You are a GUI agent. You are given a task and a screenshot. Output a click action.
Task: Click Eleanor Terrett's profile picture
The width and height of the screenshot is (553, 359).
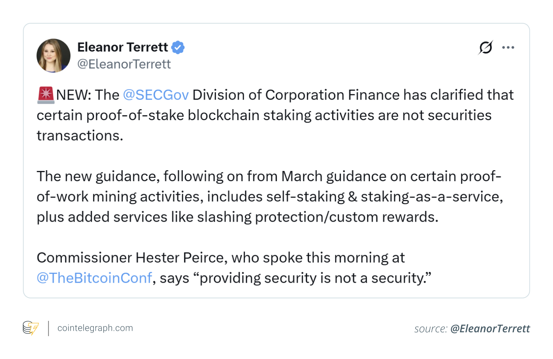[x=53, y=55]
